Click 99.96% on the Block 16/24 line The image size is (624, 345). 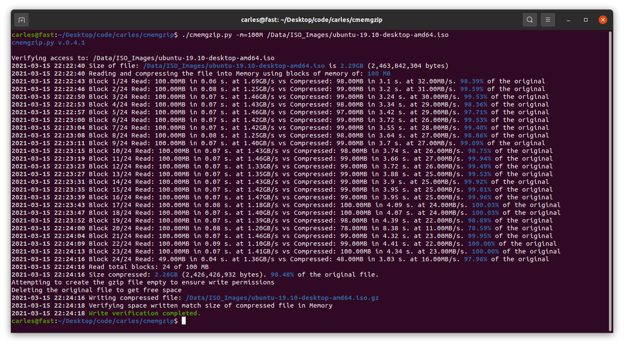coord(479,197)
